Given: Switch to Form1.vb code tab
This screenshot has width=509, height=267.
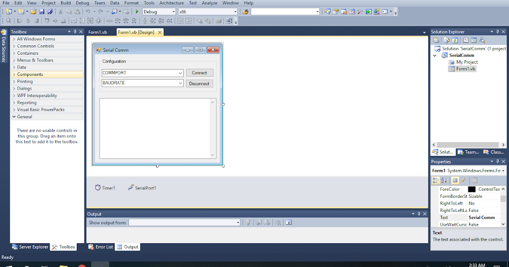Looking at the screenshot, I should pyautogui.click(x=98, y=32).
